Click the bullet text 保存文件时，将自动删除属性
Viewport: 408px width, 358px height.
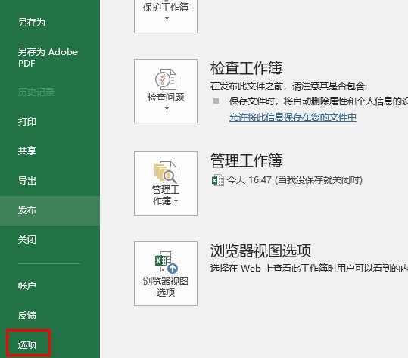tap(319, 101)
